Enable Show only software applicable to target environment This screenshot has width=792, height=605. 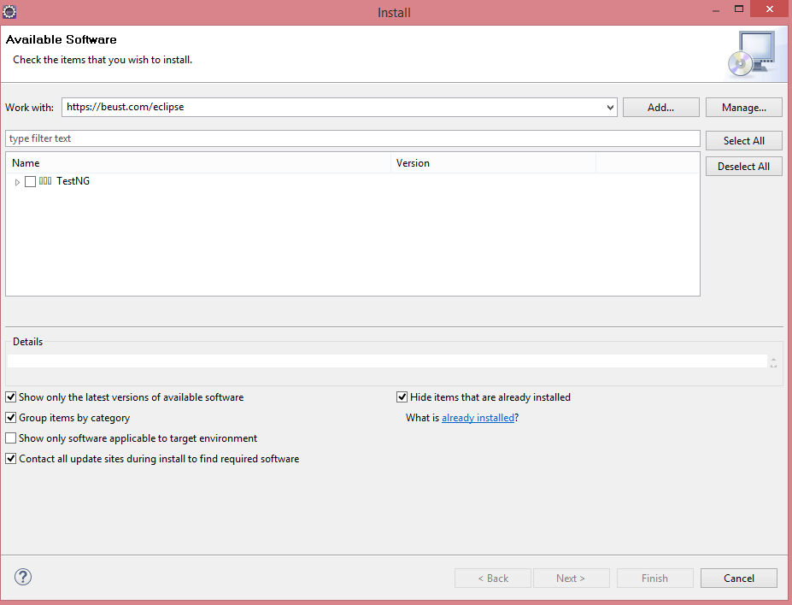click(x=10, y=438)
